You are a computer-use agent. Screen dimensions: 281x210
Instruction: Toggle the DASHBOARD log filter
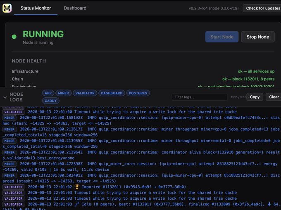coord(112,93)
